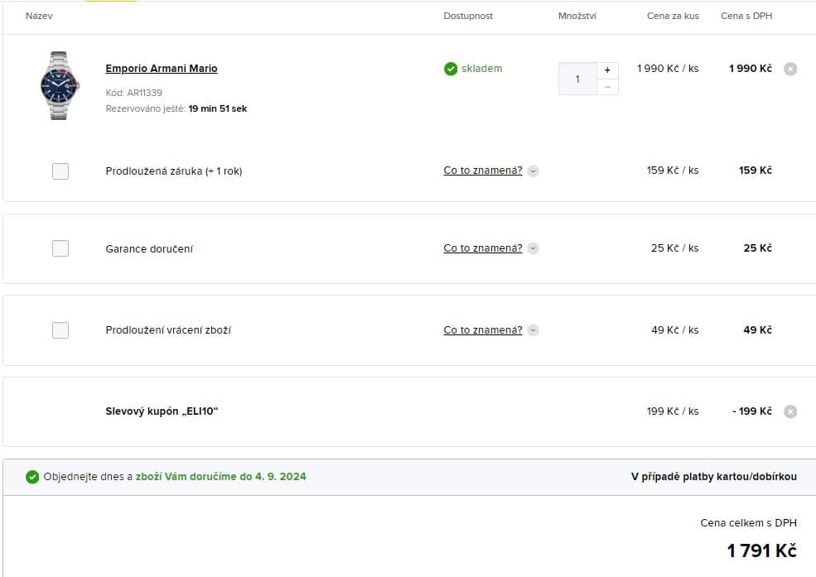Click the 'Cena s DPH' column header
816x577 pixels.
click(x=746, y=16)
